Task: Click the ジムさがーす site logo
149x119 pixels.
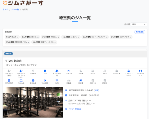Action: pos(23,3)
